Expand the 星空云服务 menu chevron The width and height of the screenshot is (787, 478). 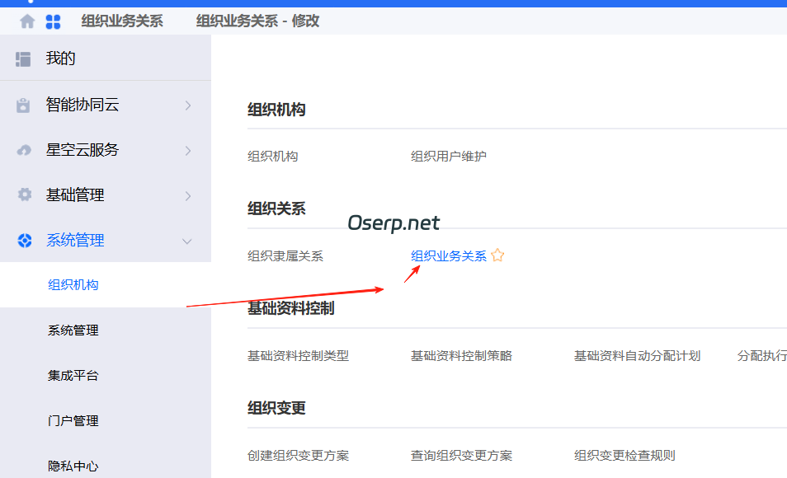(190, 150)
